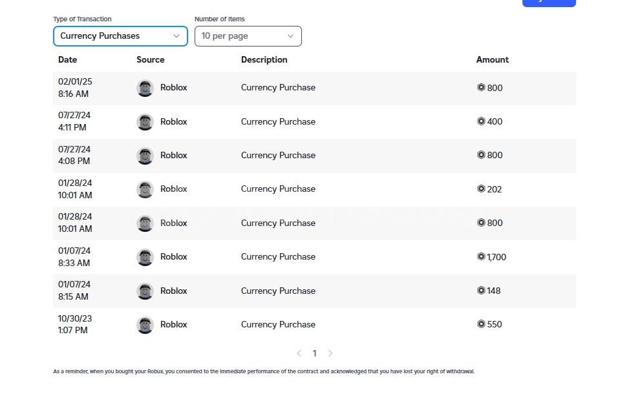631x412 pixels.
Task: Select date 07/27/24 4:11 PM
Action: (x=74, y=121)
